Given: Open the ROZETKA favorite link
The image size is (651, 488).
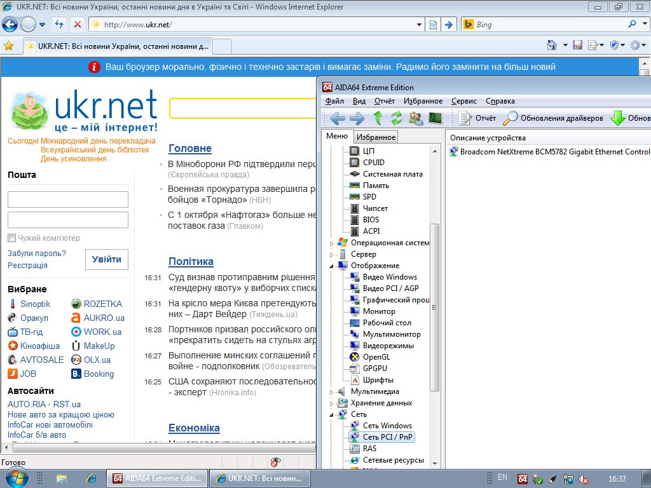Looking at the screenshot, I should 103,304.
